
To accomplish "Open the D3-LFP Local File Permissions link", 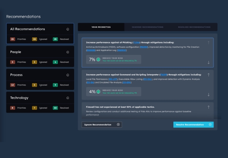I will pyautogui.click(x=113, y=79).
